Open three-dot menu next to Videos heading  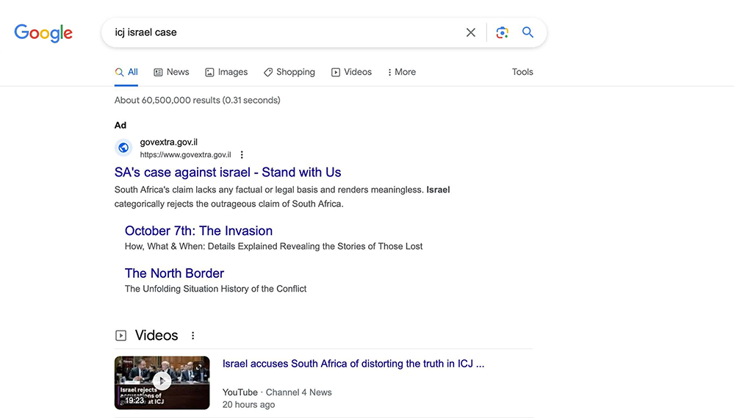[193, 336]
